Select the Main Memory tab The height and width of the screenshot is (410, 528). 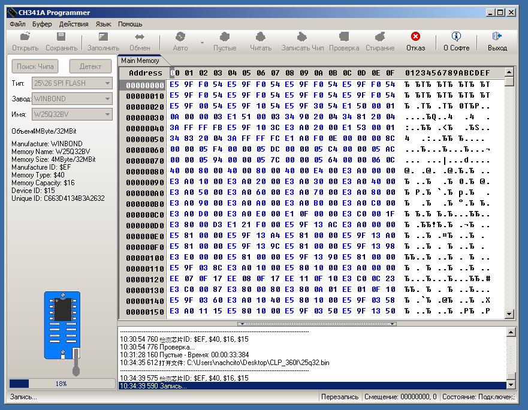[140, 61]
